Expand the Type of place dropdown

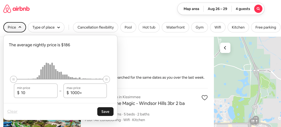pyautogui.click(x=46, y=27)
